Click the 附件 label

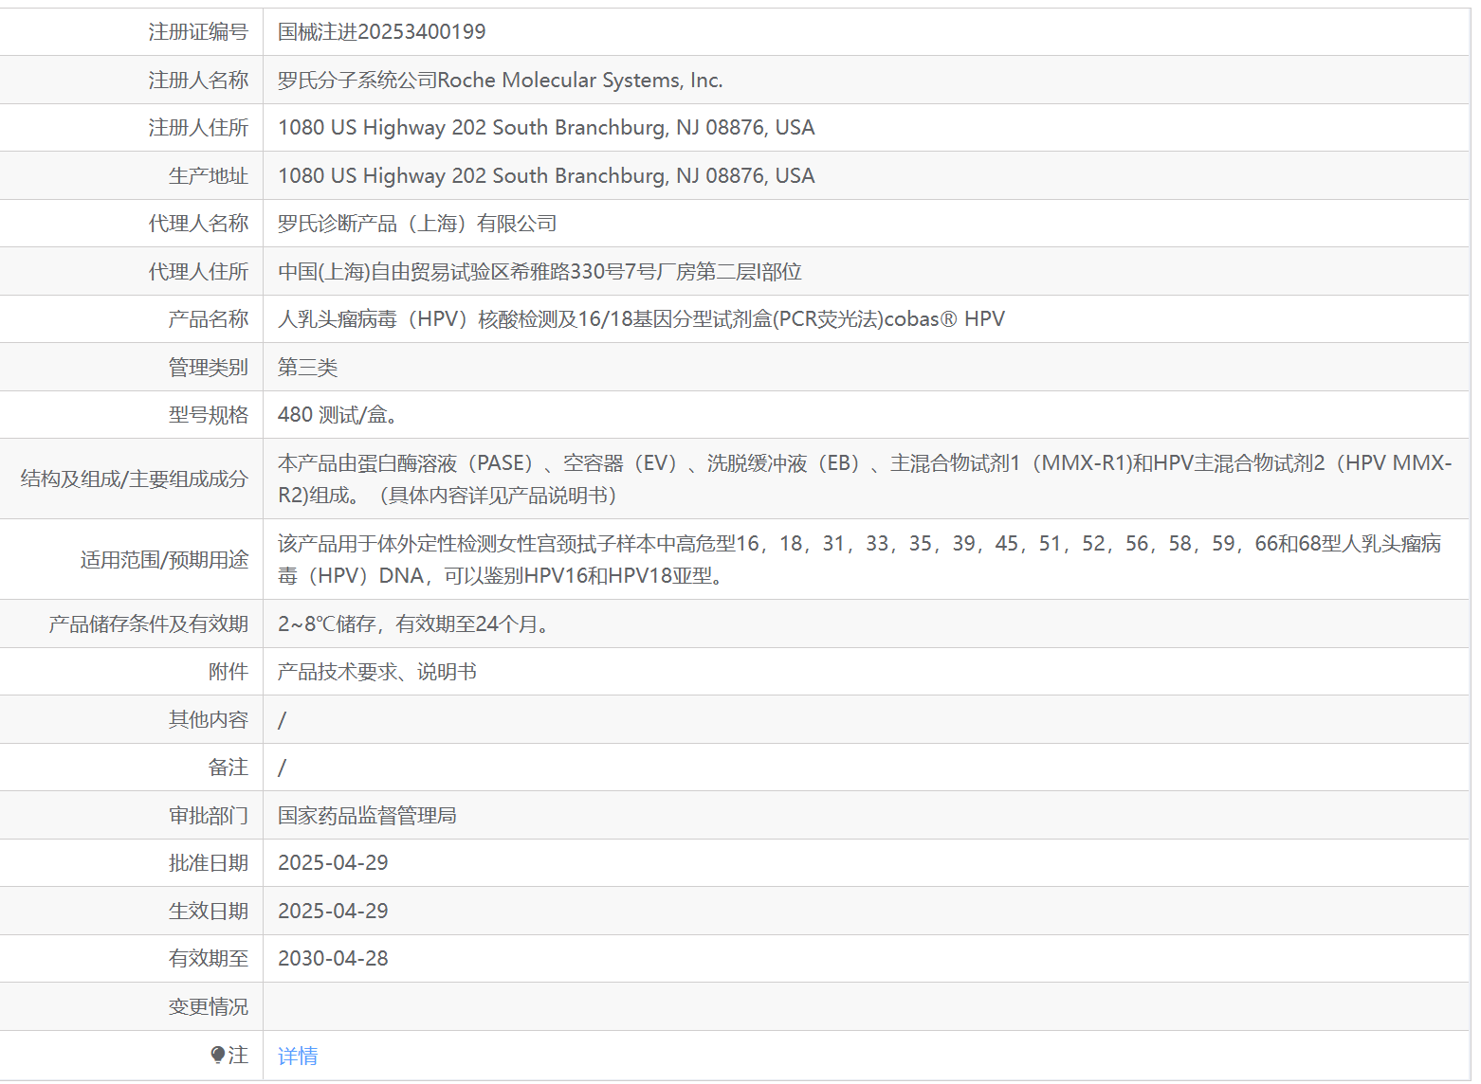[229, 672]
